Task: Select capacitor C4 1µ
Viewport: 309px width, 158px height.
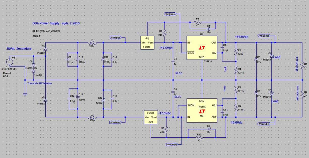Action: 173,92
